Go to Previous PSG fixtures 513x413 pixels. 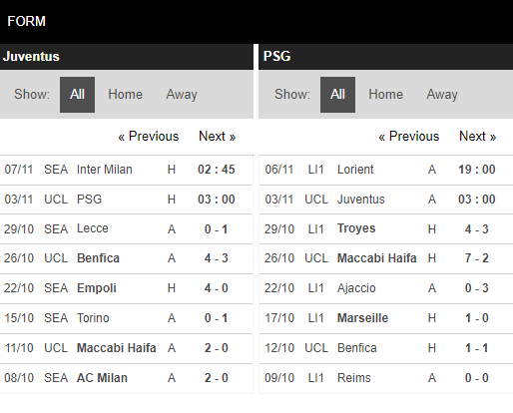[409, 137]
